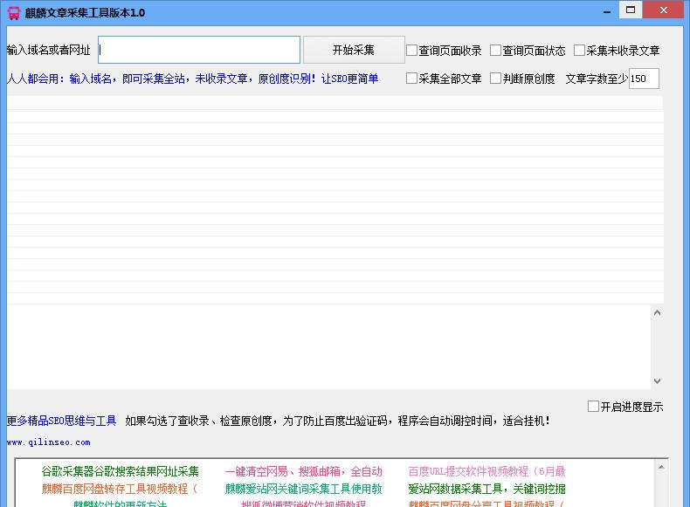Open the 百度URL提交软件视频教程 link
Image resolution: width=690 pixels, height=507 pixels.
(486, 471)
